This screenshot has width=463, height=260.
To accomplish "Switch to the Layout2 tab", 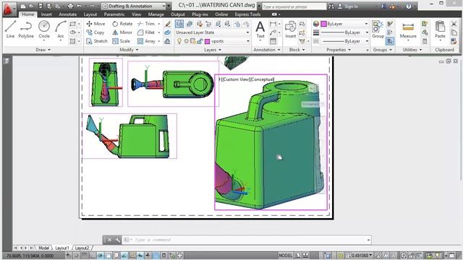I will pos(82,248).
